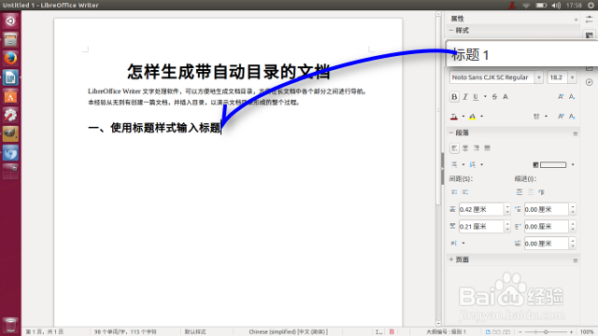Click 100% zoom level
598x336 pixels.
(587, 332)
